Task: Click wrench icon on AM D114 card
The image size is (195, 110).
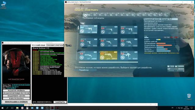Action: point(103,32)
